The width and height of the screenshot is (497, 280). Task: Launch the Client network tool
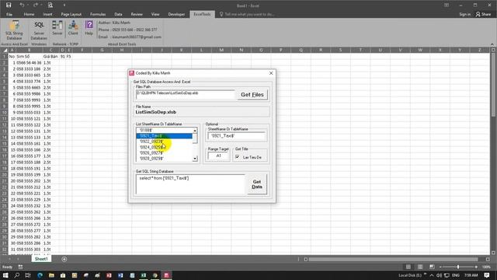(73, 28)
